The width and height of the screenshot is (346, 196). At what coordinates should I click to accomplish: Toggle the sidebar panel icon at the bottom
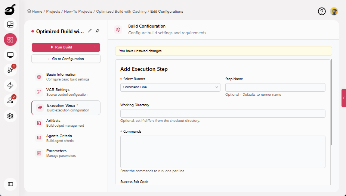10,184
